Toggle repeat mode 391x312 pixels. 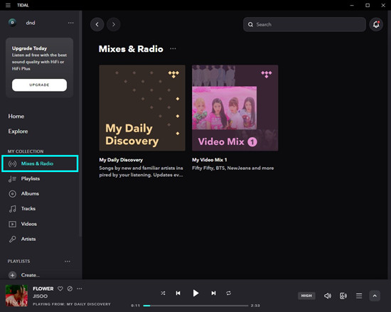click(229, 293)
